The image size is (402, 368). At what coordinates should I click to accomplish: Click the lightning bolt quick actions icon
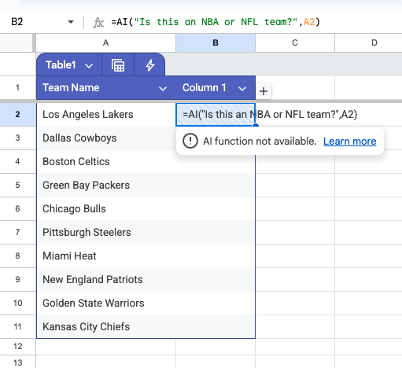tap(150, 65)
